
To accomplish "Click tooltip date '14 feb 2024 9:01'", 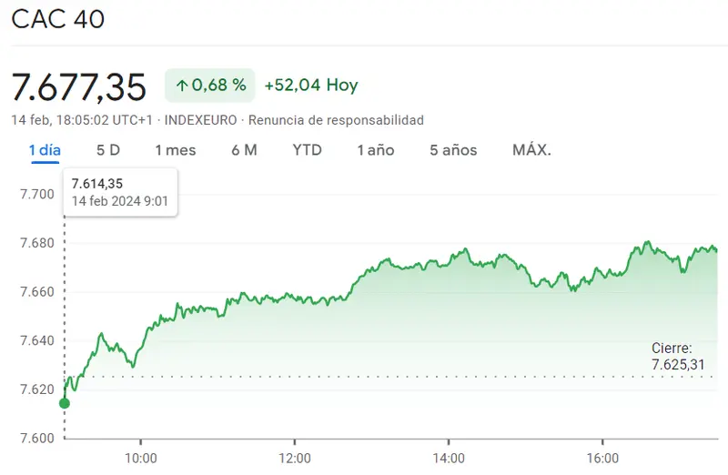I will [120, 201].
